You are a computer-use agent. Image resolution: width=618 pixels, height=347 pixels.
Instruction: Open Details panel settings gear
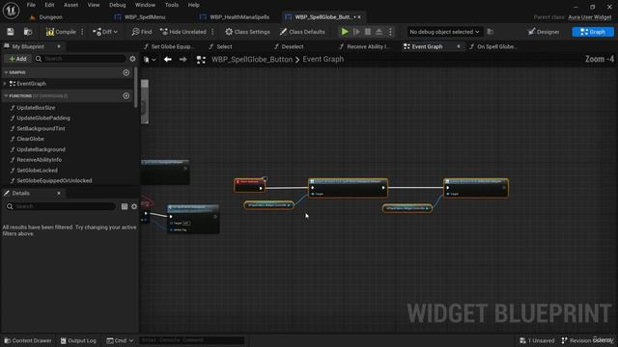click(134, 206)
